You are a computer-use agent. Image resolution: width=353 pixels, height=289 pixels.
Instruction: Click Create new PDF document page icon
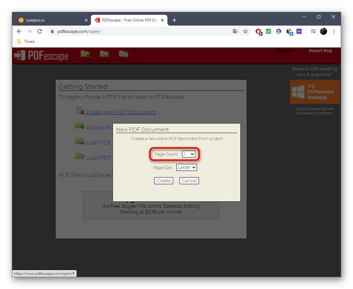point(80,110)
